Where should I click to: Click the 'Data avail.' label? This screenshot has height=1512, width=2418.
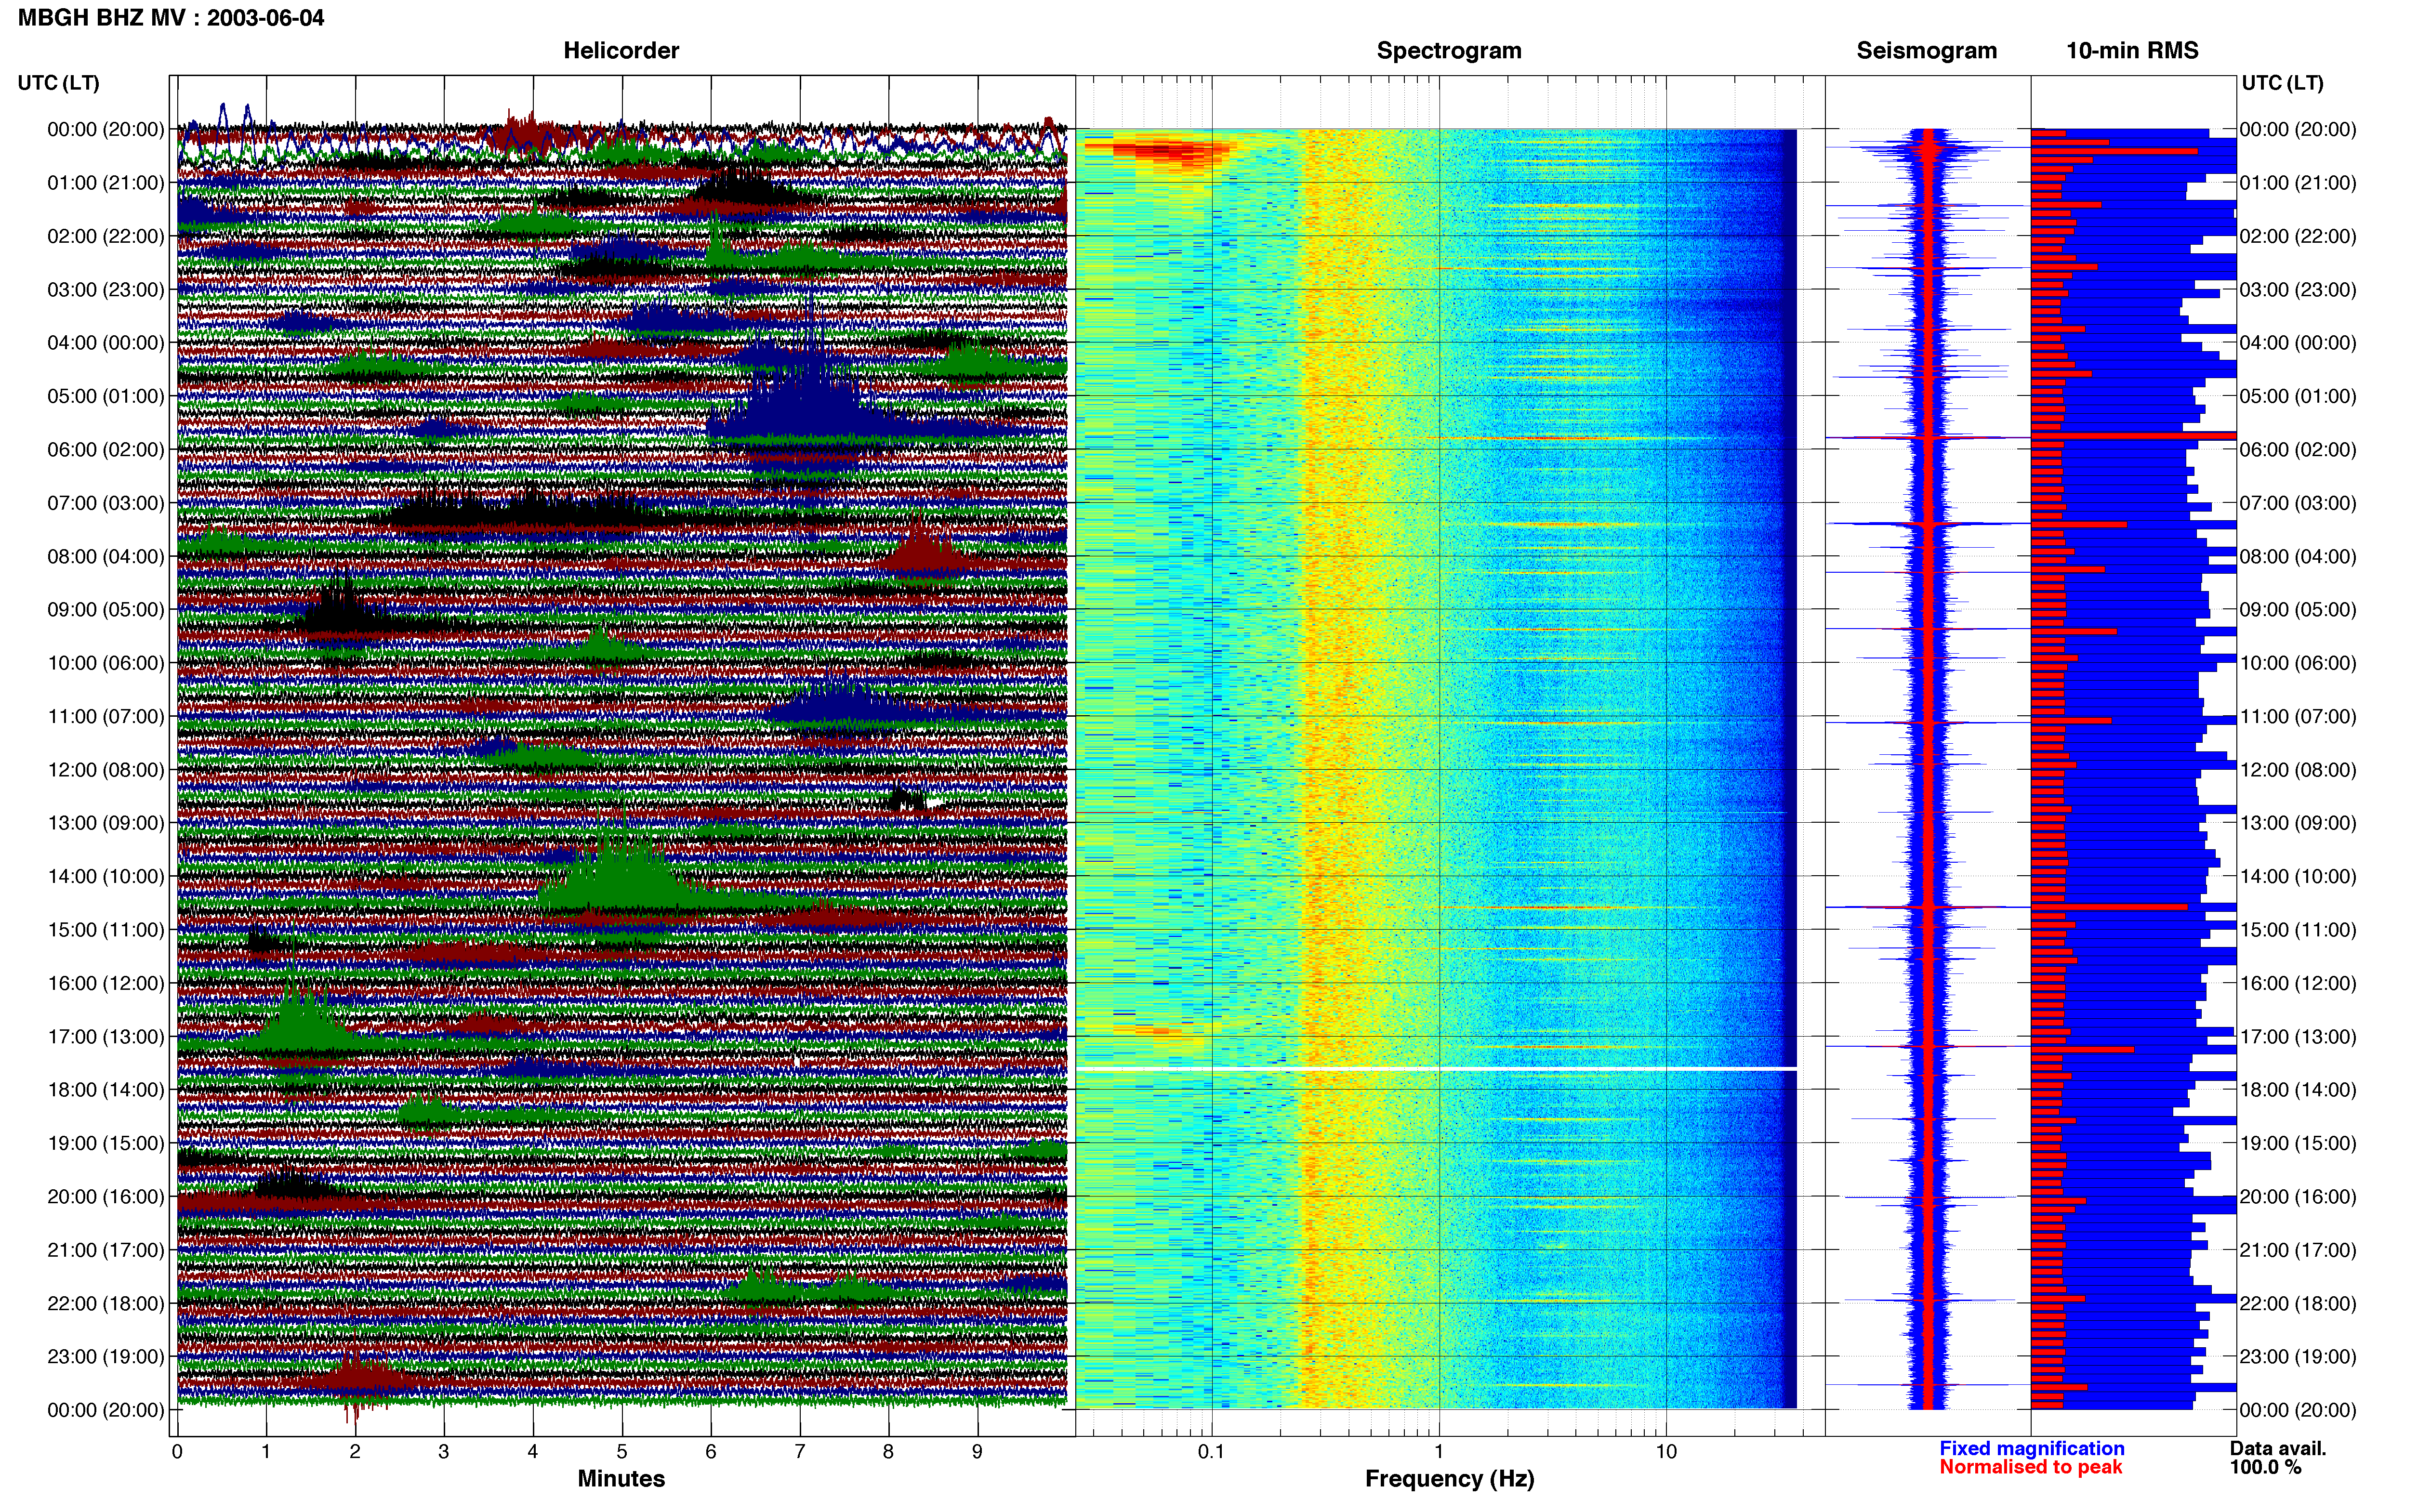point(2278,1448)
